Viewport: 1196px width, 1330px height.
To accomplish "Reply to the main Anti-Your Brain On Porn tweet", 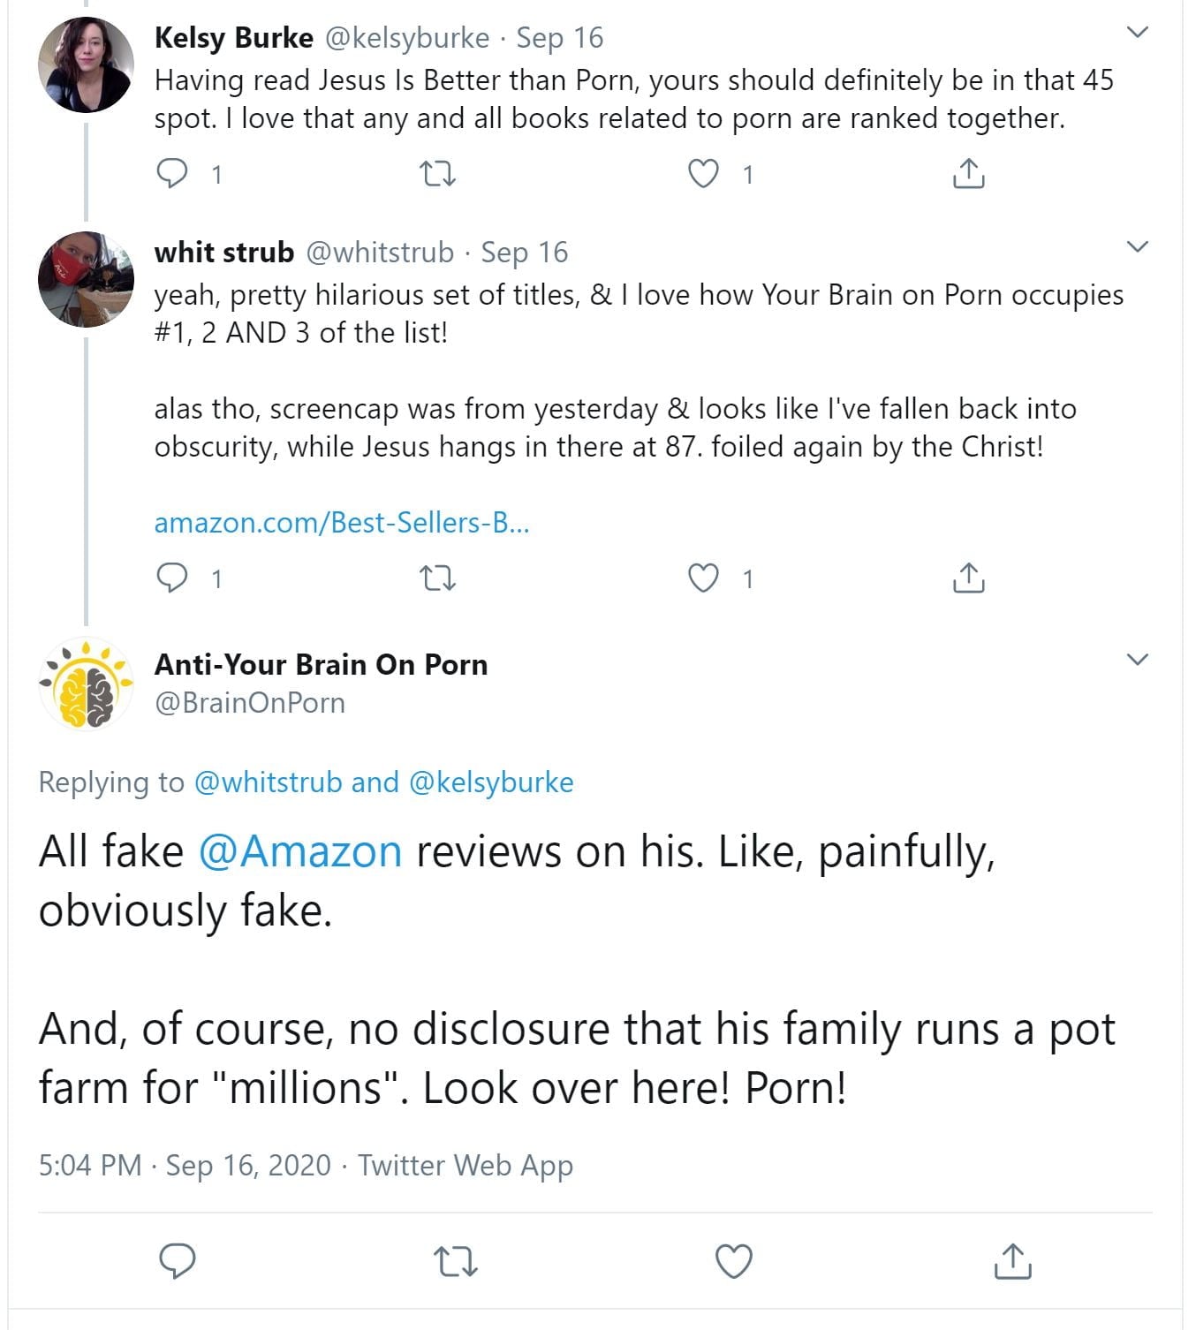I will [178, 1260].
